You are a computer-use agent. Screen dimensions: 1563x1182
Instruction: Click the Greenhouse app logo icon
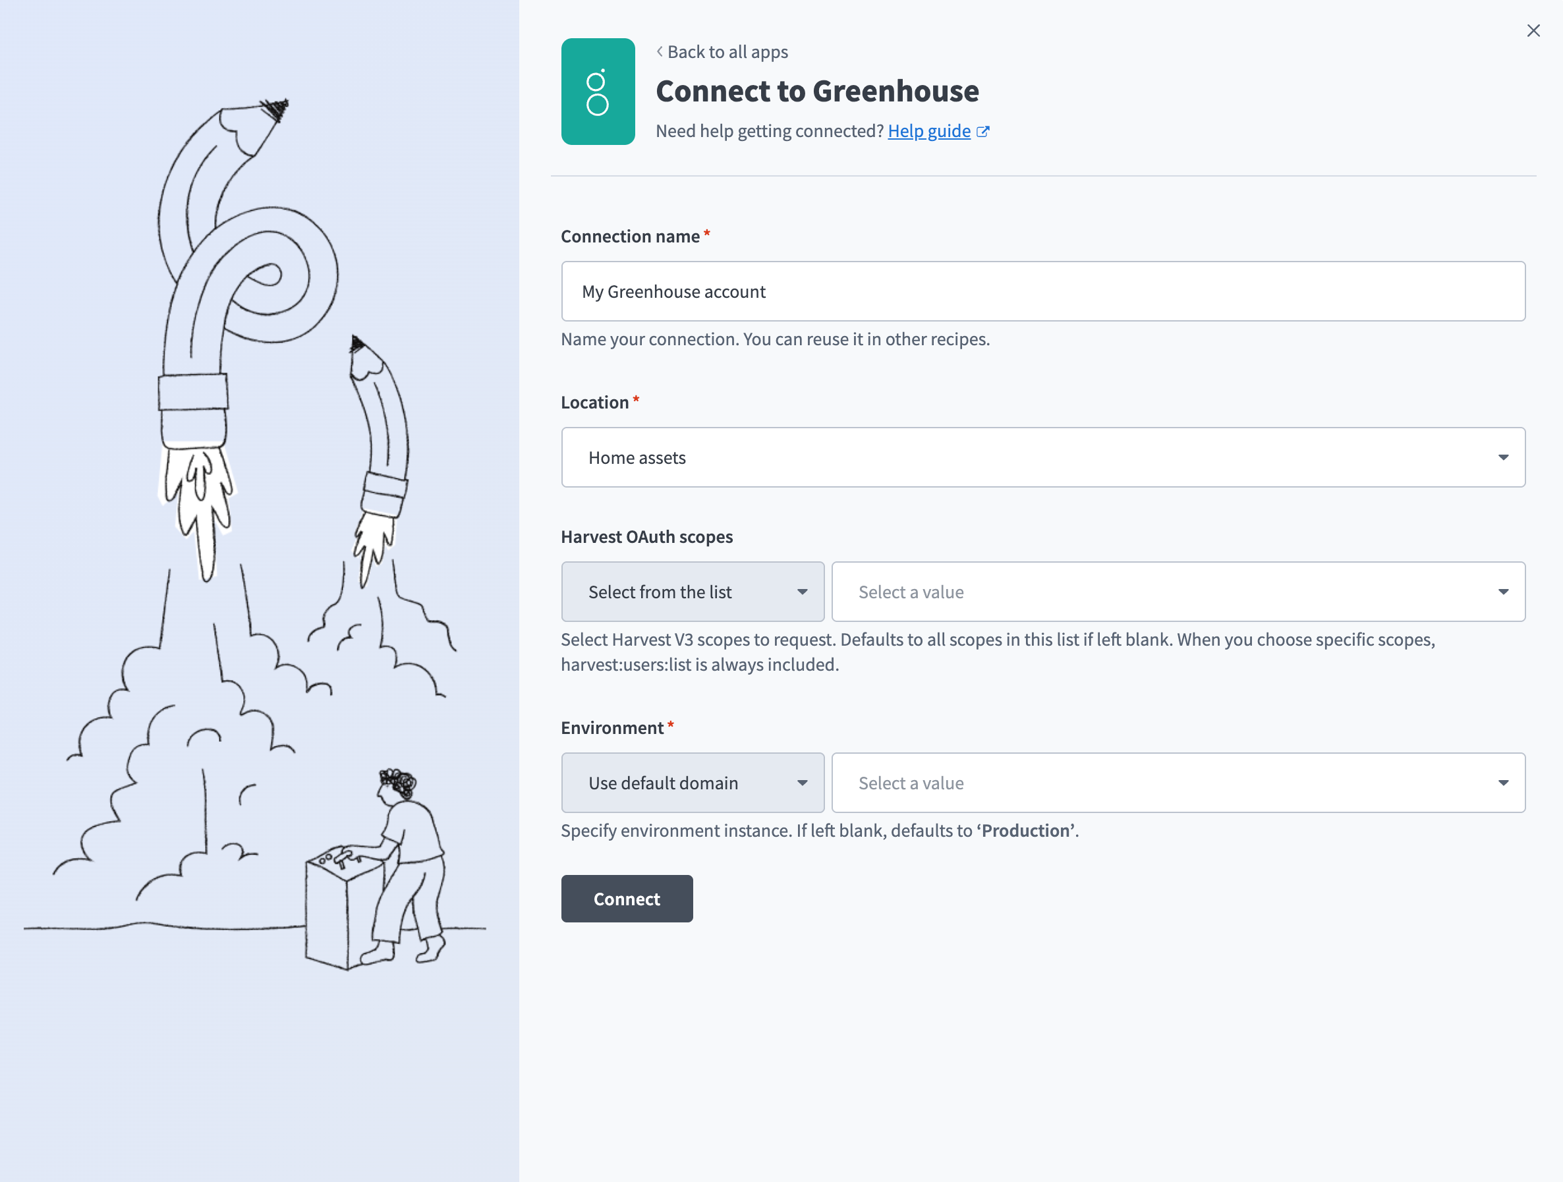[x=597, y=91]
